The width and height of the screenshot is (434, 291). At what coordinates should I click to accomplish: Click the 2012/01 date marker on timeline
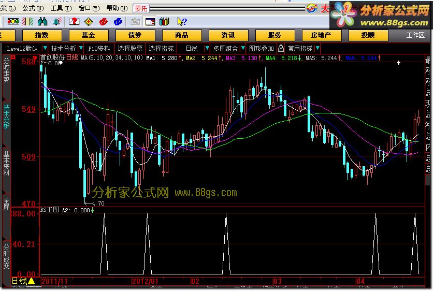coord(145,282)
